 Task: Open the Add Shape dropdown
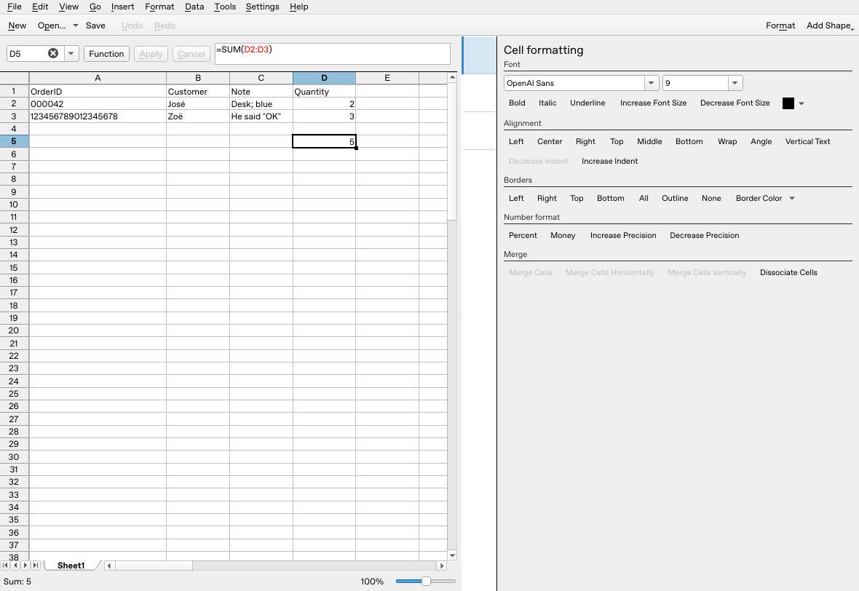[829, 25]
